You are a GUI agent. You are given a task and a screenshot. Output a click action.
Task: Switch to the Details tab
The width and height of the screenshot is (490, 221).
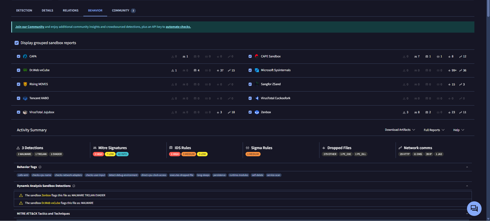[48, 10]
